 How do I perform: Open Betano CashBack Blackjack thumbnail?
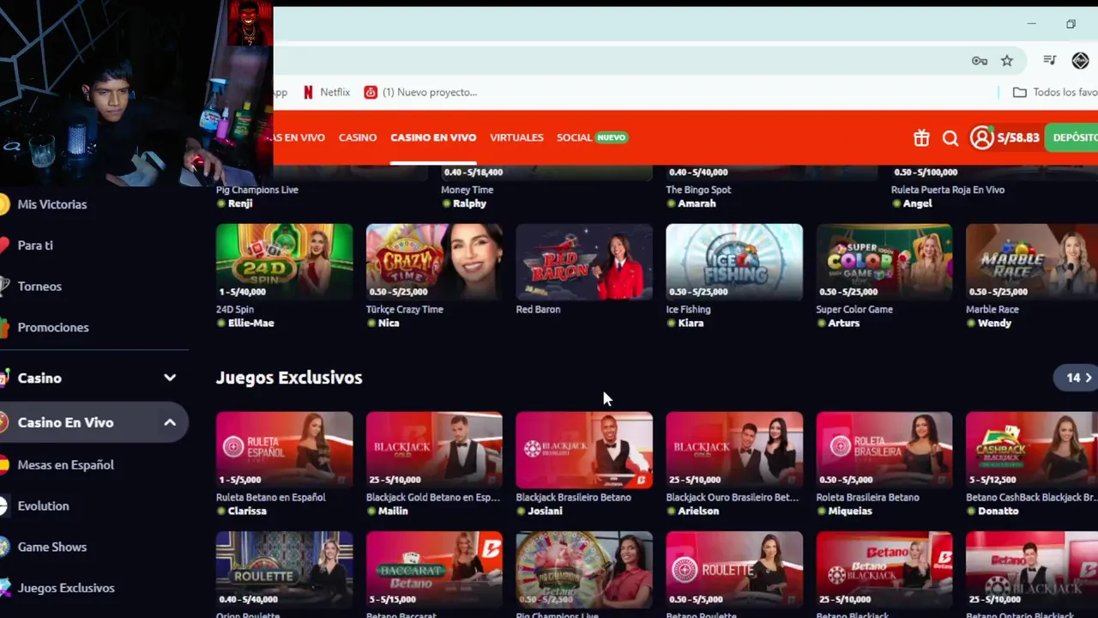tap(1032, 450)
